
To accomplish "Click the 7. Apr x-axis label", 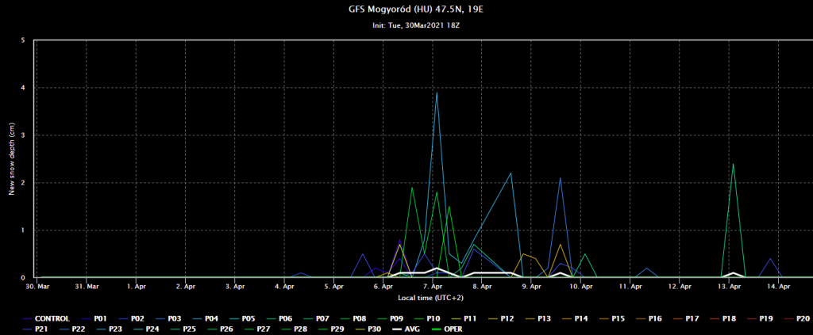I will (x=433, y=286).
